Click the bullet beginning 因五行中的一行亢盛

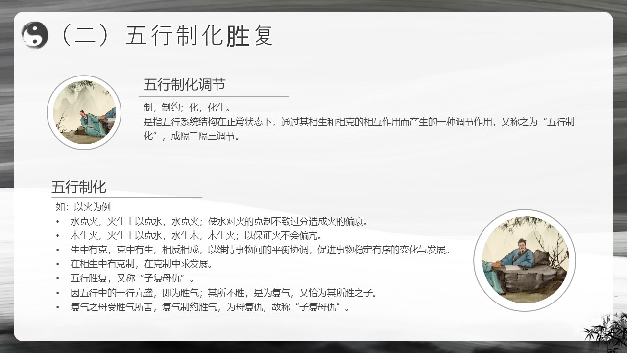point(223,293)
